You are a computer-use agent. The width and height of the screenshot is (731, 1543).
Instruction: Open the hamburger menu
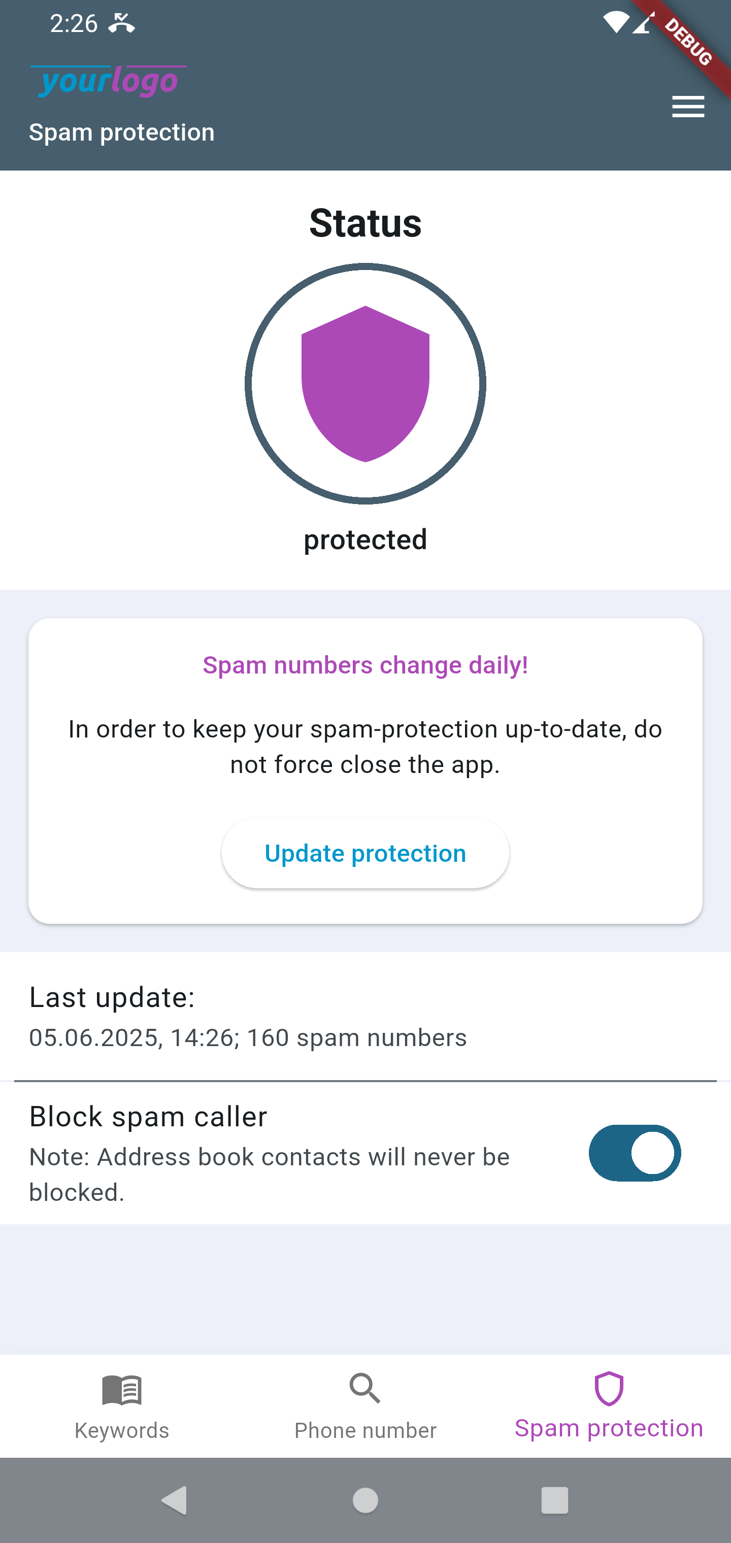click(x=688, y=107)
